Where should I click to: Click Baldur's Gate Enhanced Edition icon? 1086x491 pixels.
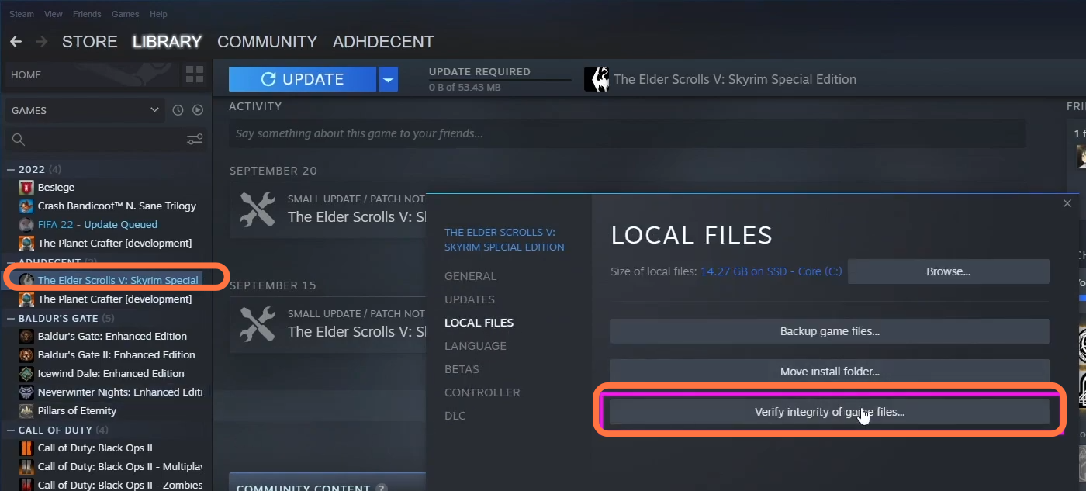click(x=26, y=336)
